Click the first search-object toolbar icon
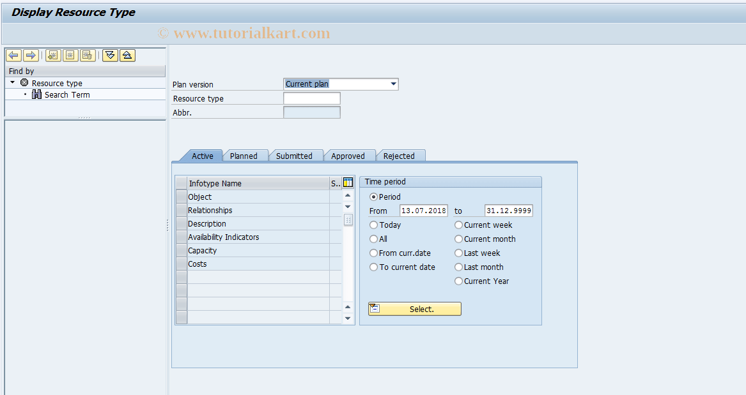Viewport: 746px width, 395px height. coord(52,55)
